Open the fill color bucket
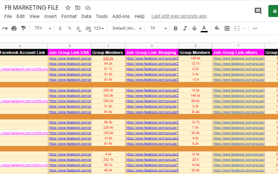This screenshot has width=278, height=174. tap(217, 28)
